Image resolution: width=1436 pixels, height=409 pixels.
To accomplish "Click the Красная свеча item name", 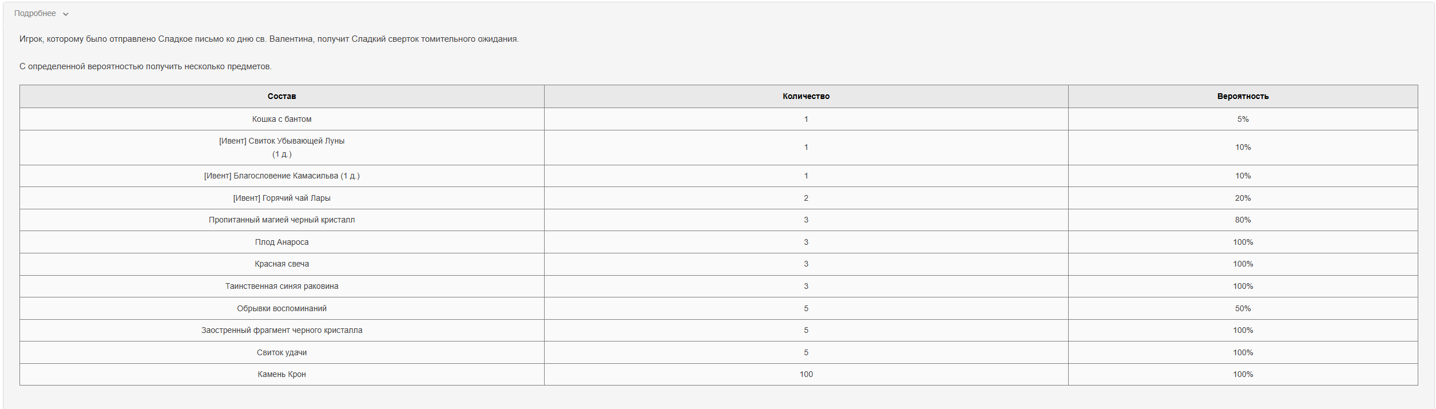I will (281, 264).
